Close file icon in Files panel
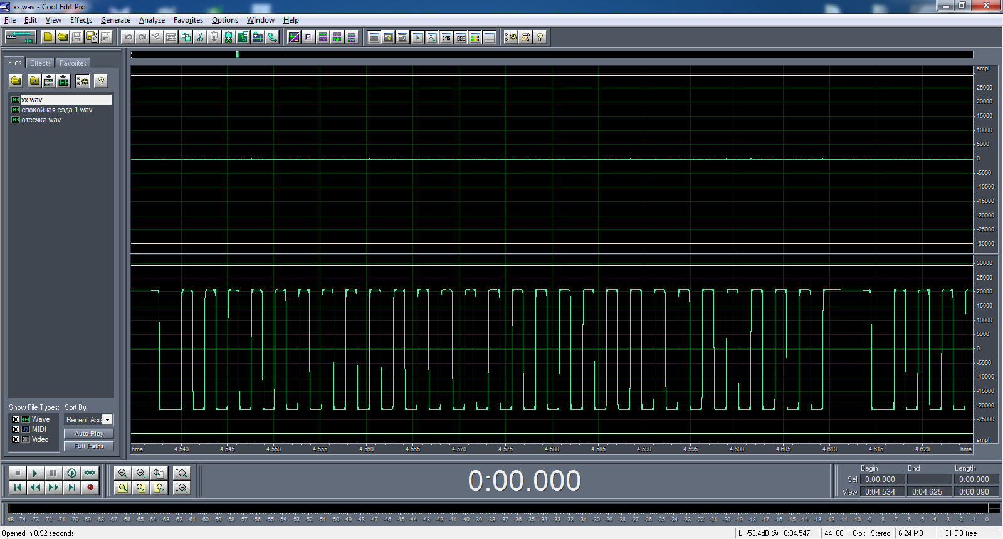The width and height of the screenshot is (1003, 539). click(34, 81)
